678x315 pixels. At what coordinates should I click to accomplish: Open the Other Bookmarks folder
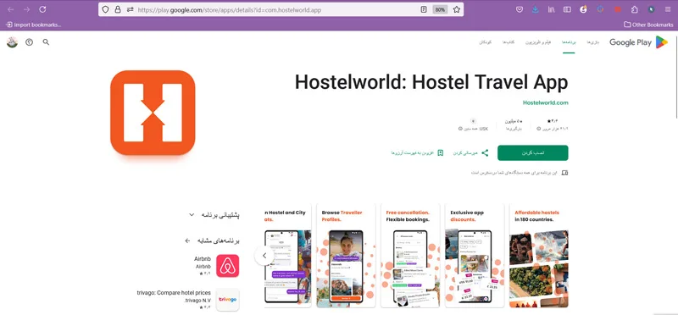tap(648, 25)
